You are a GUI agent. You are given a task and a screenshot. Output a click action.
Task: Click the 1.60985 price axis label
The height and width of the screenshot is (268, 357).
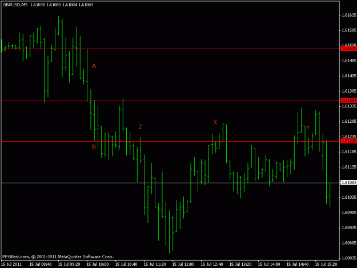click(349, 213)
